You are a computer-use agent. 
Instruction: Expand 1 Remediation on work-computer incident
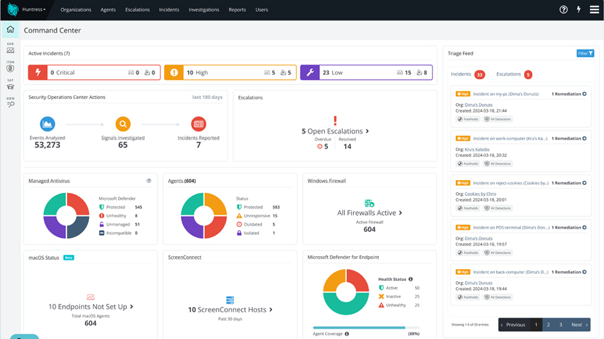click(569, 139)
